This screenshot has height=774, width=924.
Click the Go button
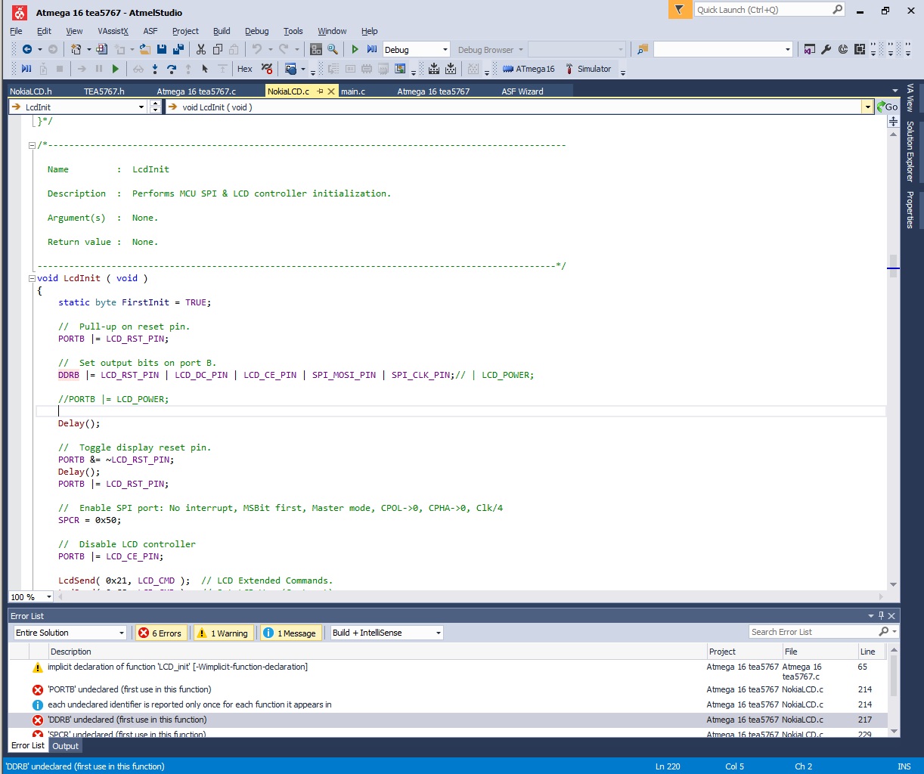[887, 107]
